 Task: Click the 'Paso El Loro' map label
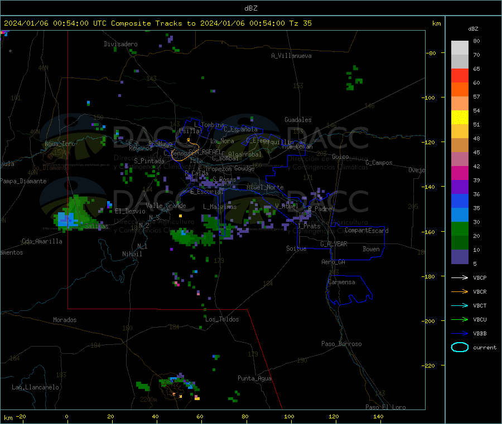click(385, 407)
